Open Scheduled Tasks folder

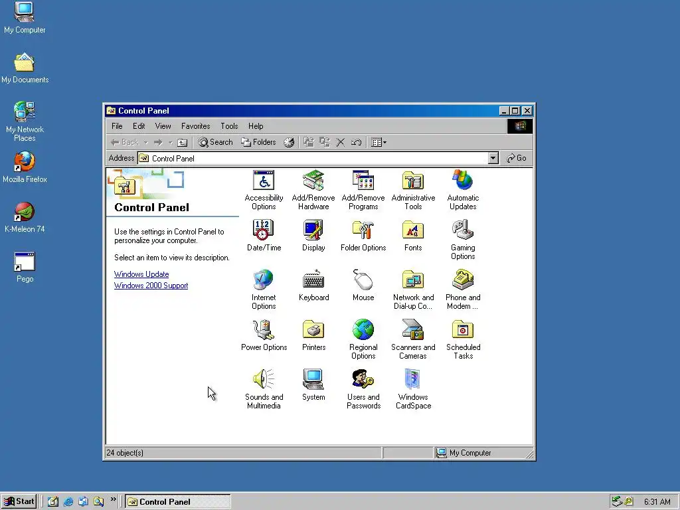(x=463, y=339)
